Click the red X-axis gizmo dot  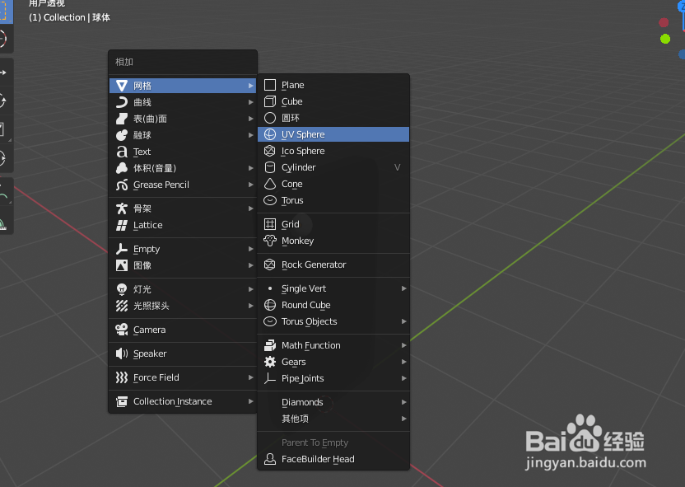click(664, 22)
